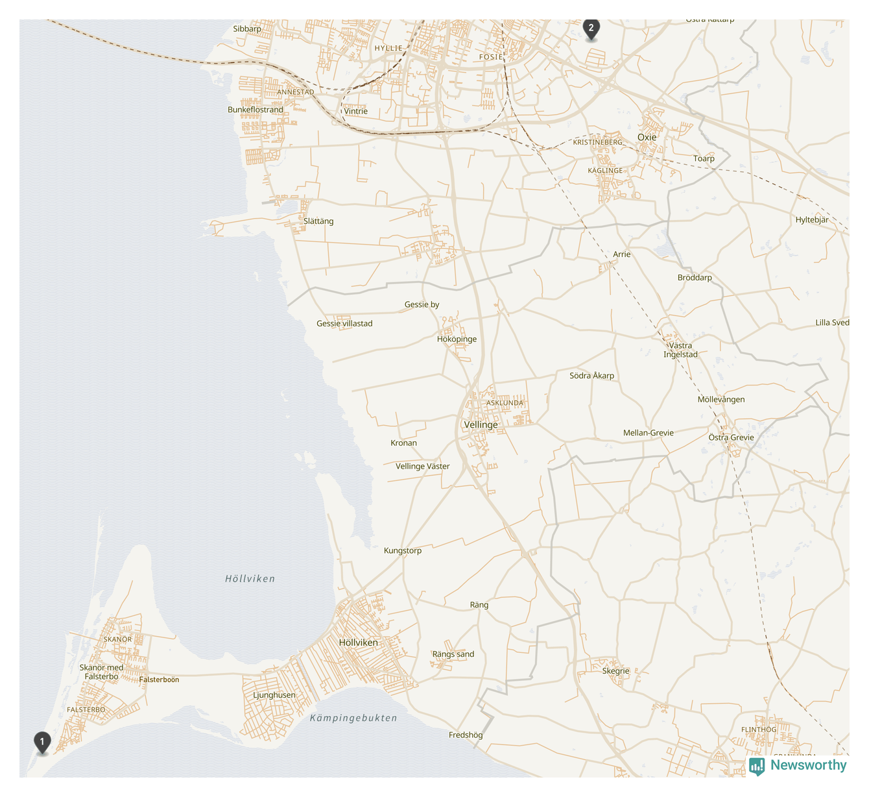
Task: Click the Käglinge district label
Action: tap(605, 171)
